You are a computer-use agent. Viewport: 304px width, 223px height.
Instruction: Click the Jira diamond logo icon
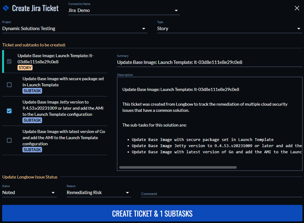coord(6,8)
